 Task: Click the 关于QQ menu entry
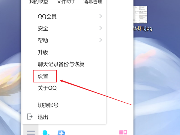(47, 88)
